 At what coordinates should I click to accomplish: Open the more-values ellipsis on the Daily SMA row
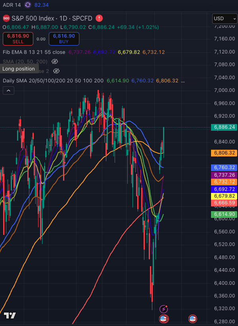click(x=183, y=81)
